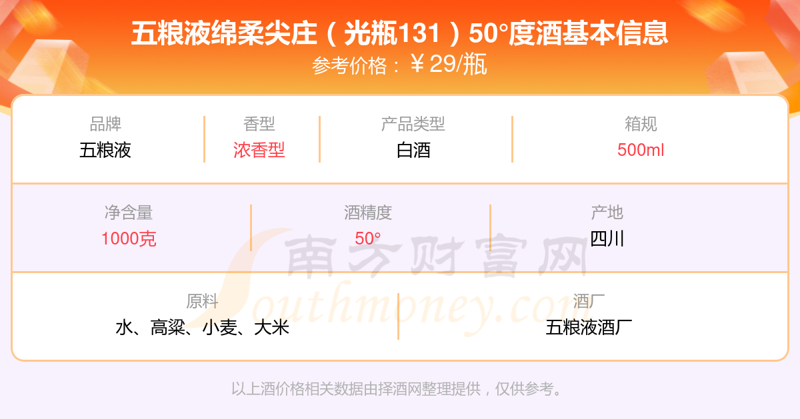Click the 品牌 label
This screenshot has width=800, height=419.
click(105, 124)
